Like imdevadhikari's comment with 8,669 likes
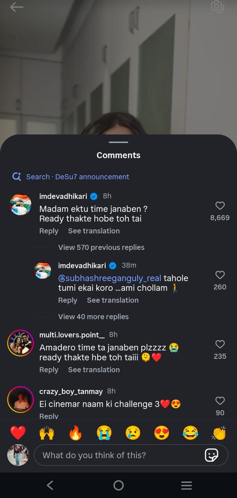The width and height of the screenshot is (237, 498). [x=220, y=206]
